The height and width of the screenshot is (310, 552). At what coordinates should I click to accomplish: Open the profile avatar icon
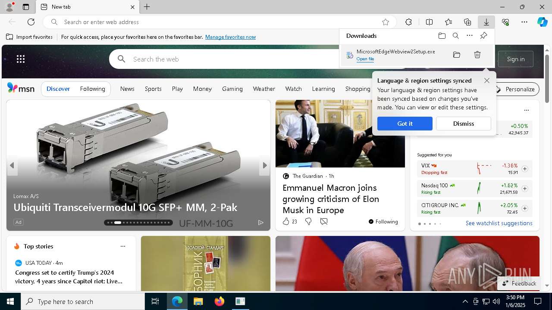pyautogui.click(x=9, y=7)
